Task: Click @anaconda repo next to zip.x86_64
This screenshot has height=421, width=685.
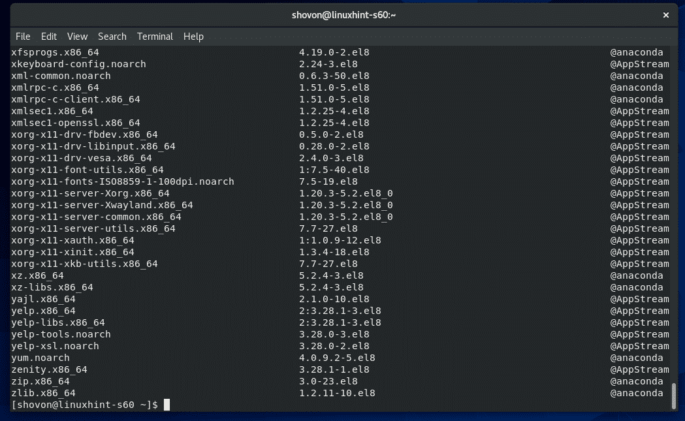Action: pos(637,381)
